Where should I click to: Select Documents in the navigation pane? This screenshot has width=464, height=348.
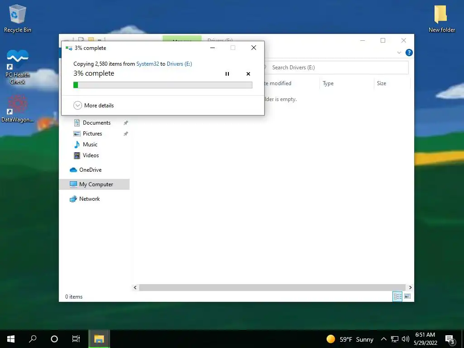click(97, 122)
